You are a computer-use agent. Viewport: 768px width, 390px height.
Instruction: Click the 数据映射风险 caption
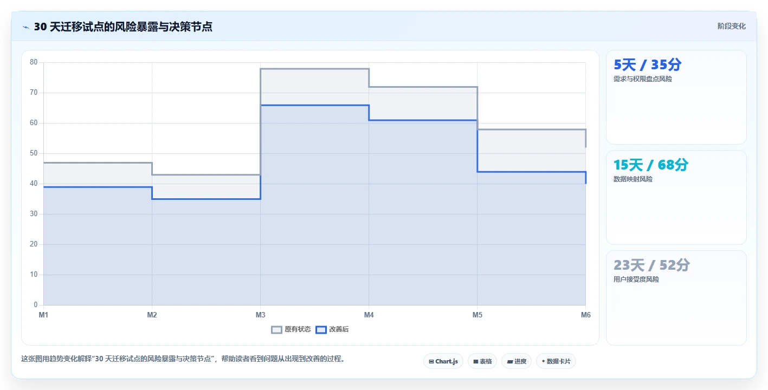[633, 179]
